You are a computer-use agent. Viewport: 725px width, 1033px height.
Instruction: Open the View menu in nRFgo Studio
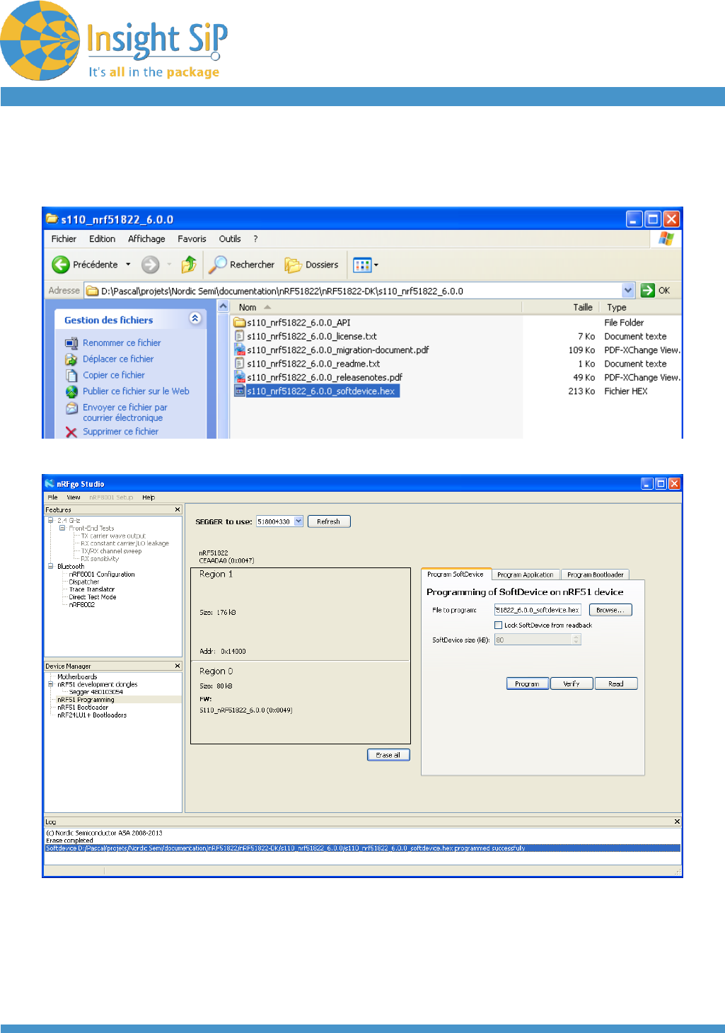coord(74,497)
